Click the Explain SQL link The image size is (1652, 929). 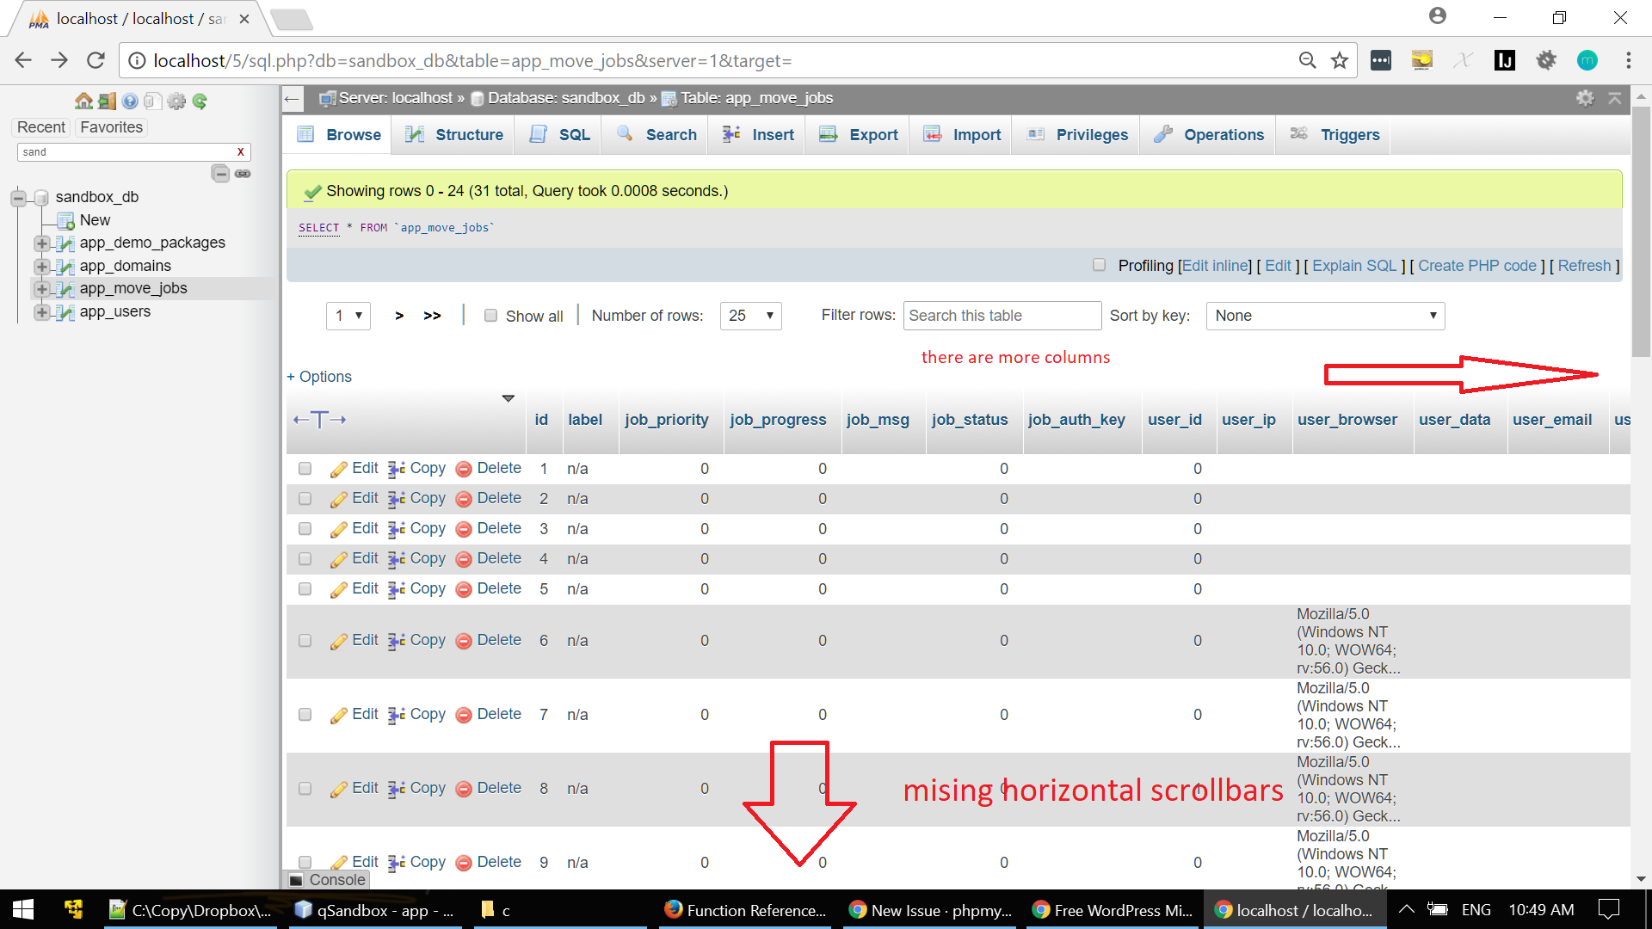(1353, 265)
